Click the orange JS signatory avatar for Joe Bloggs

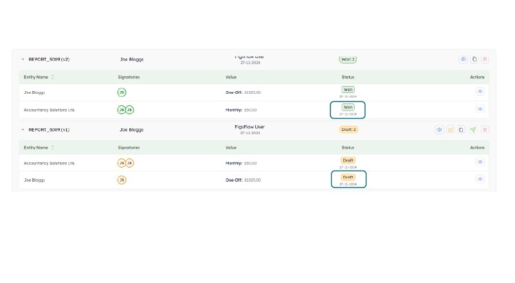click(x=122, y=180)
